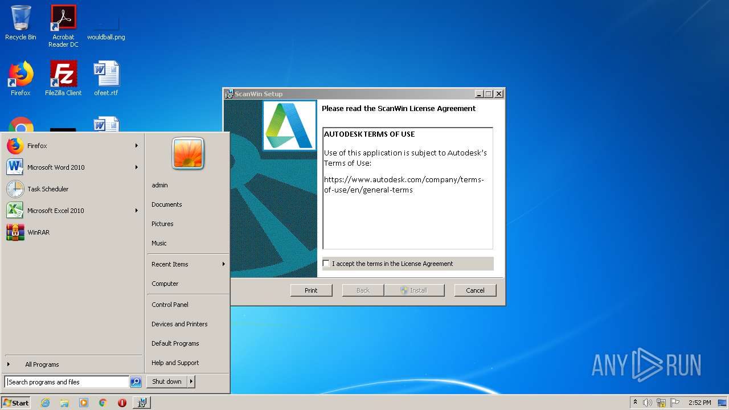
Task: Click the AUTODESK TERMS OF USE heading
Action: coord(369,134)
